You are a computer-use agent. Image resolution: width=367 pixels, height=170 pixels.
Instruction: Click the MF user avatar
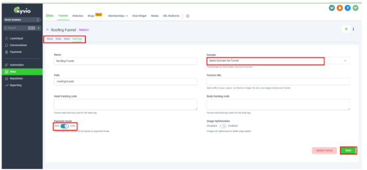click(356, 8)
